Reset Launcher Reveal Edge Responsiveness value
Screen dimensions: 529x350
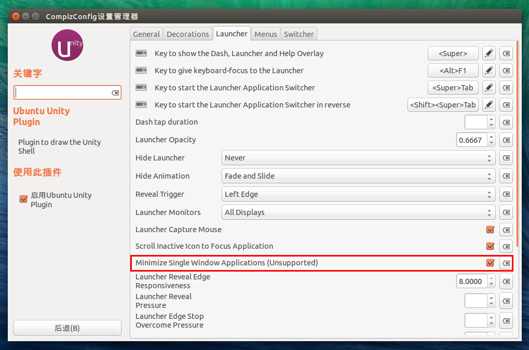pos(506,281)
